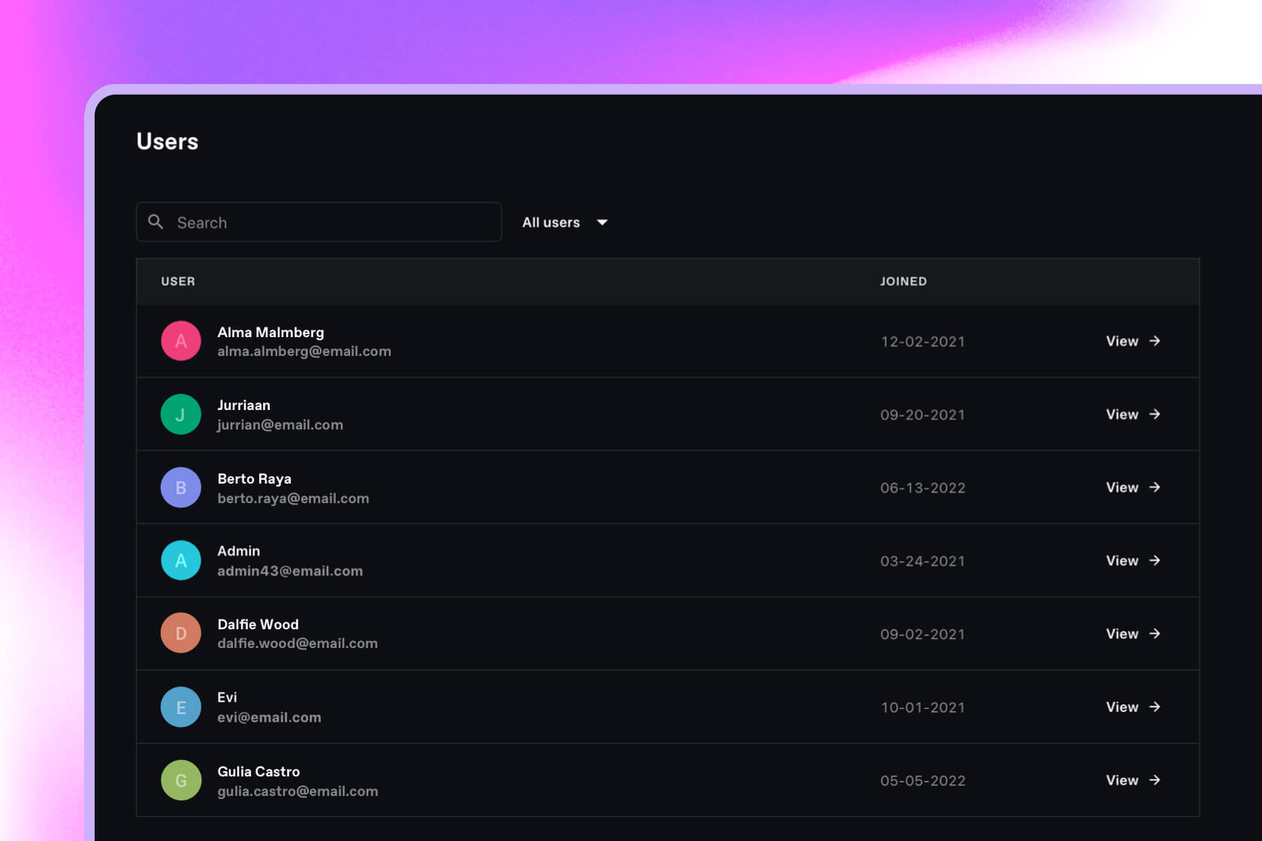
Task: Click email dalfie.wood@email.com
Action: 297,644
